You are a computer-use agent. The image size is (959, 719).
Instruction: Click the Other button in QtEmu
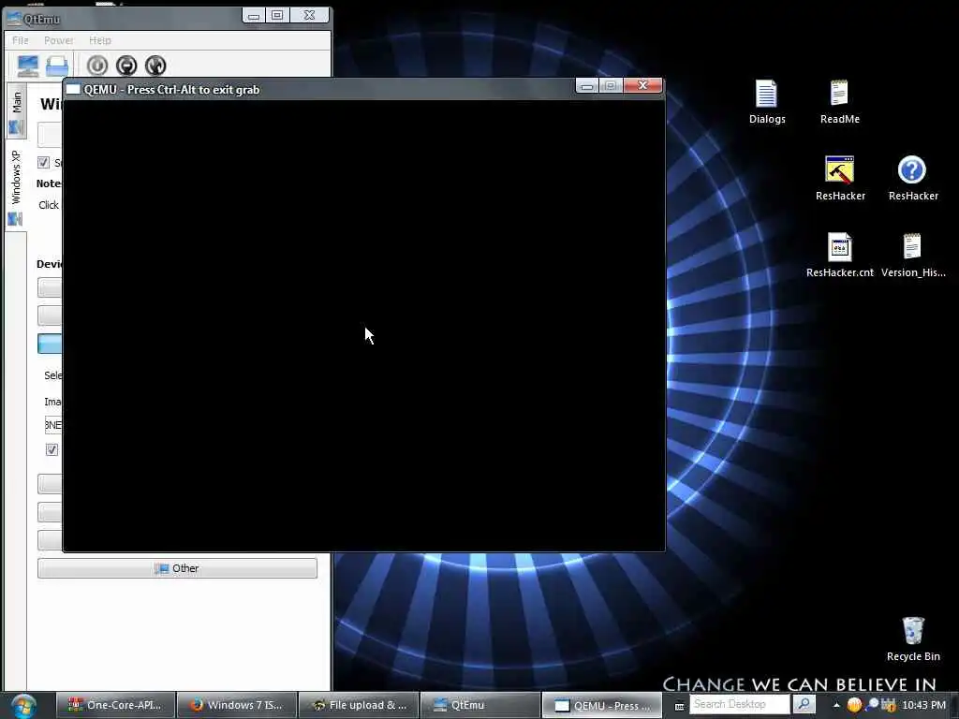[x=177, y=568]
